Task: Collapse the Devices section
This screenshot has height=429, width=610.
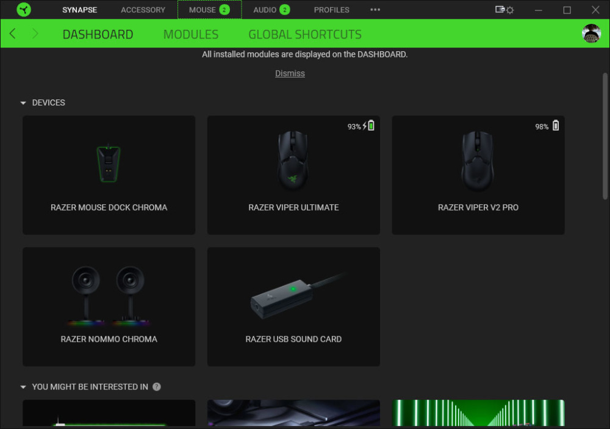Action: point(23,103)
